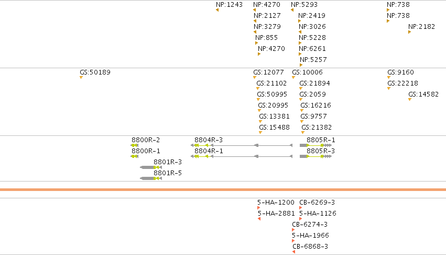Click the GS:50189 feature label
Screen dimensions: 446x255
[95, 72]
